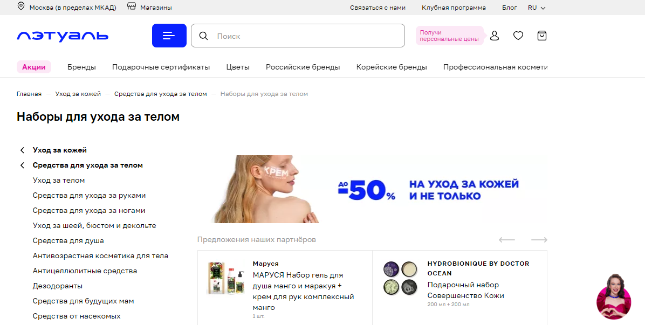Click the Магазины store icon
Screen dimensions: 645x325
[x=131, y=6]
